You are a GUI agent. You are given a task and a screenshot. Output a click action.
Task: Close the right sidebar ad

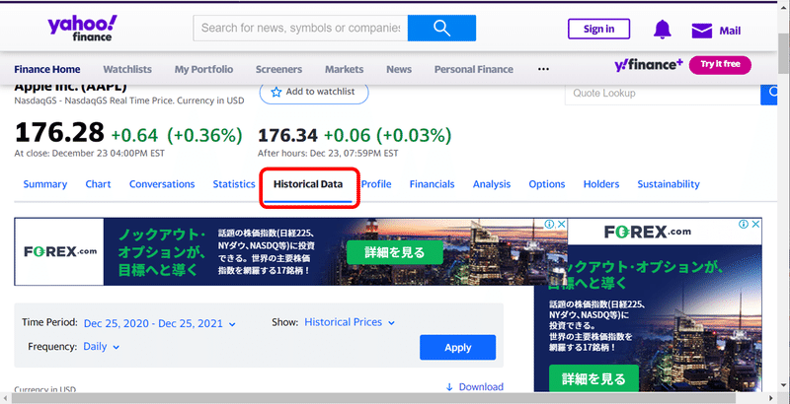pyautogui.click(x=755, y=224)
